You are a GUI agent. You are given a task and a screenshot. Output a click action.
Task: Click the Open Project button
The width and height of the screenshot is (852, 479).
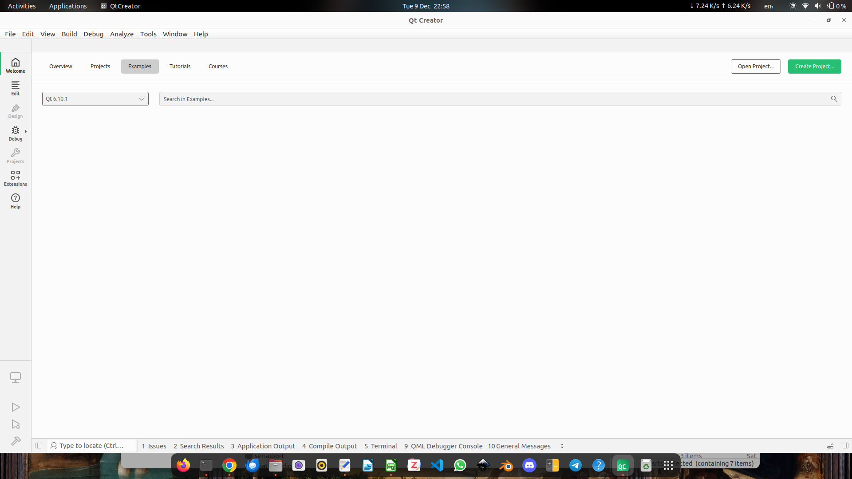click(756, 67)
